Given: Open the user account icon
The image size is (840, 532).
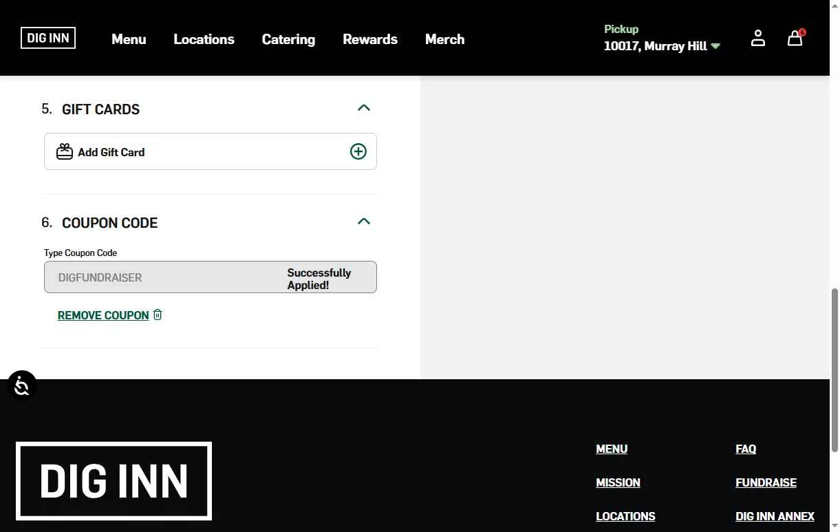Looking at the screenshot, I should pos(757,39).
